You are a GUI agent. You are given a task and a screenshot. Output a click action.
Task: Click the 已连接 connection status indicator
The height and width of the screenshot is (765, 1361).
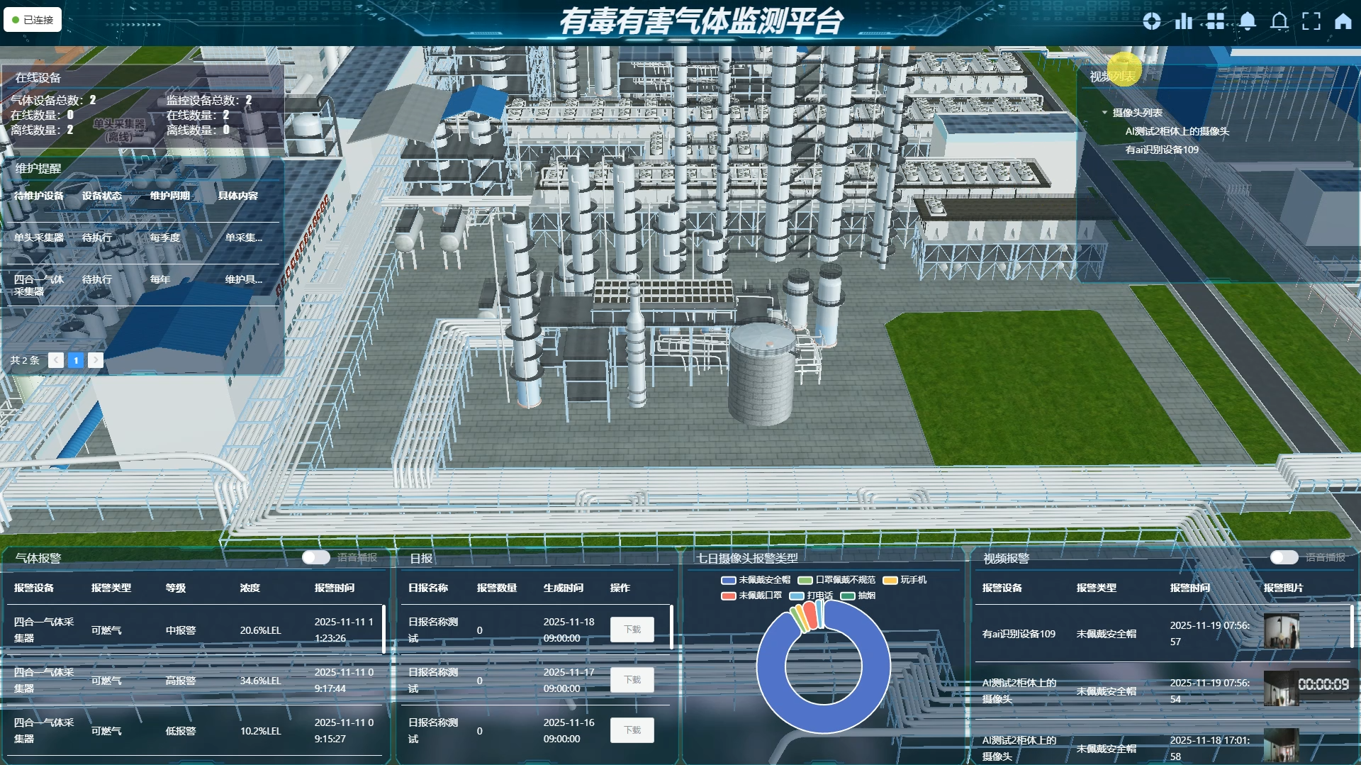point(33,20)
